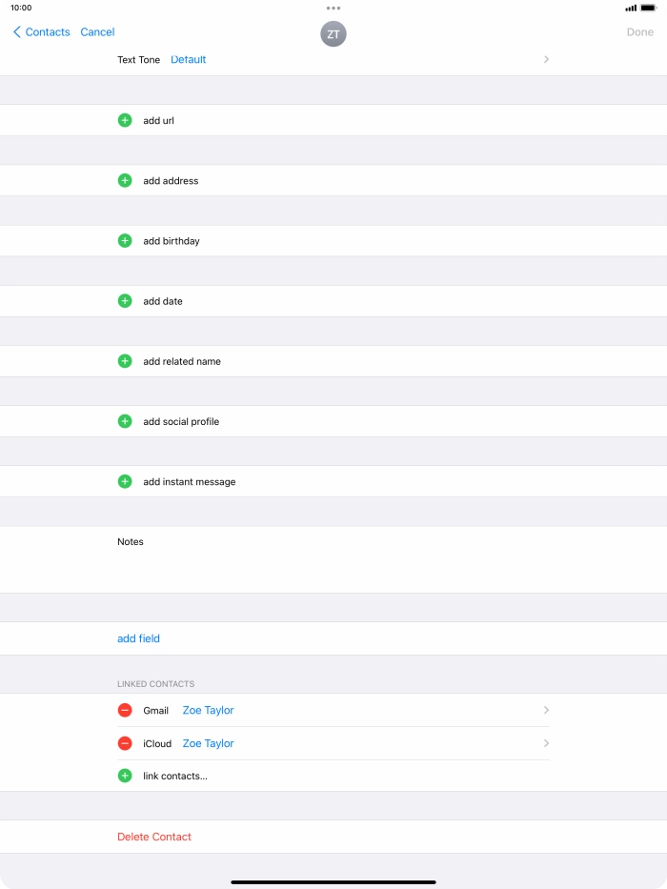The height and width of the screenshot is (889, 667).
Task: Remove the Gmail linked contact with red minus
Action: (125, 711)
